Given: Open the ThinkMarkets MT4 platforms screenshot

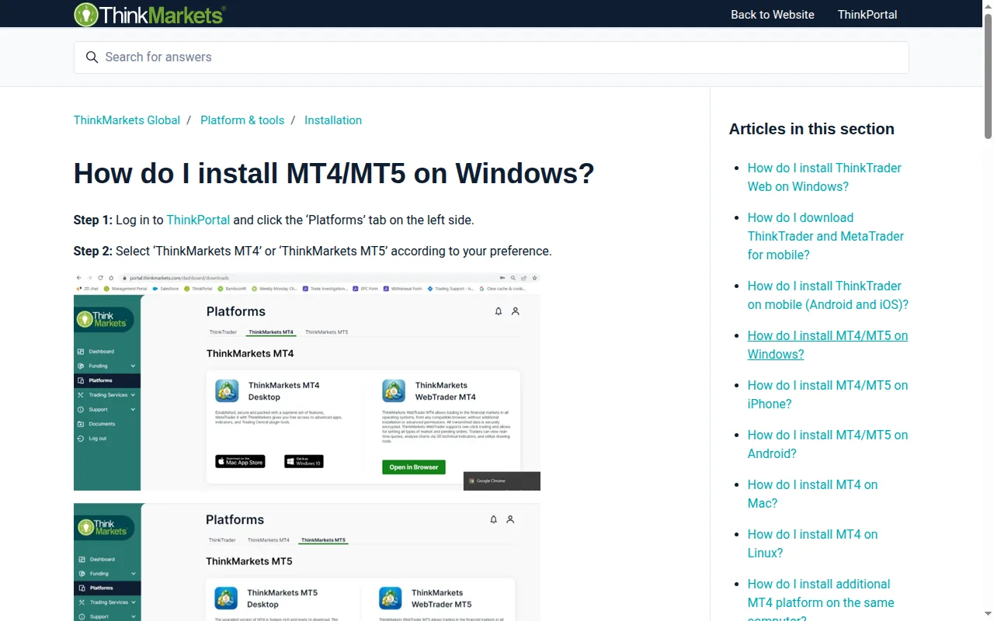Looking at the screenshot, I should pyautogui.click(x=307, y=381).
